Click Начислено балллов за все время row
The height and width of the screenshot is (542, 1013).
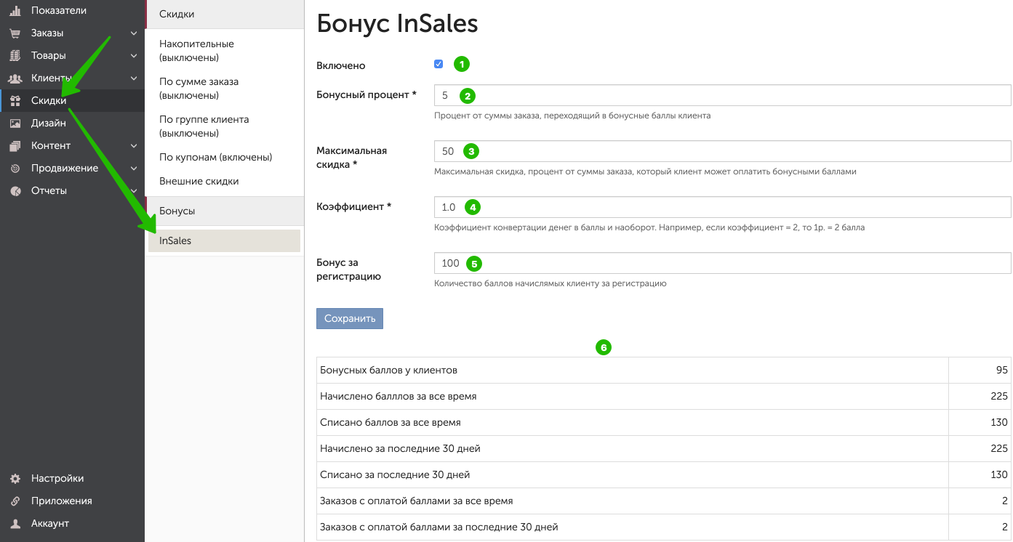point(664,396)
